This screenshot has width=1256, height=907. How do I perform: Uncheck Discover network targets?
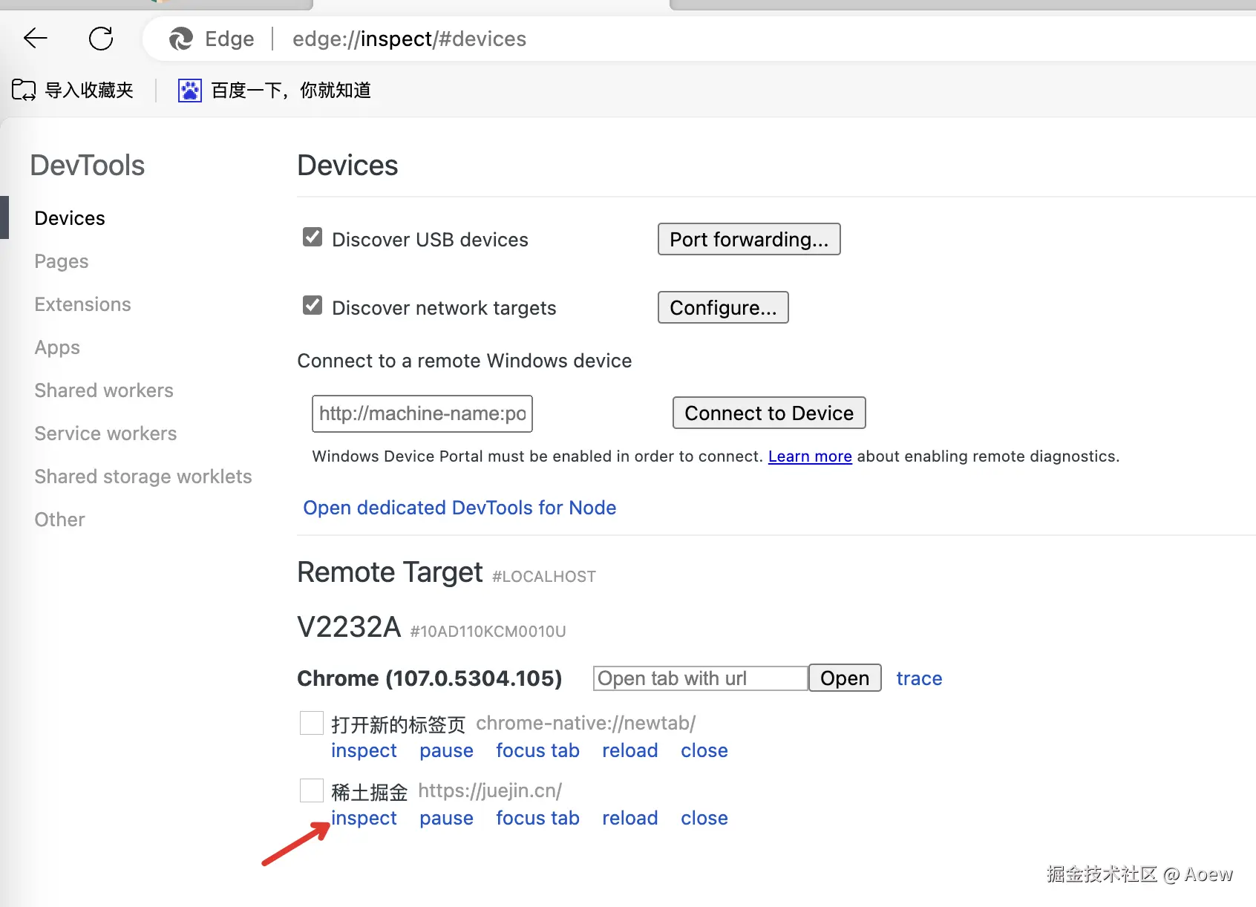(313, 306)
